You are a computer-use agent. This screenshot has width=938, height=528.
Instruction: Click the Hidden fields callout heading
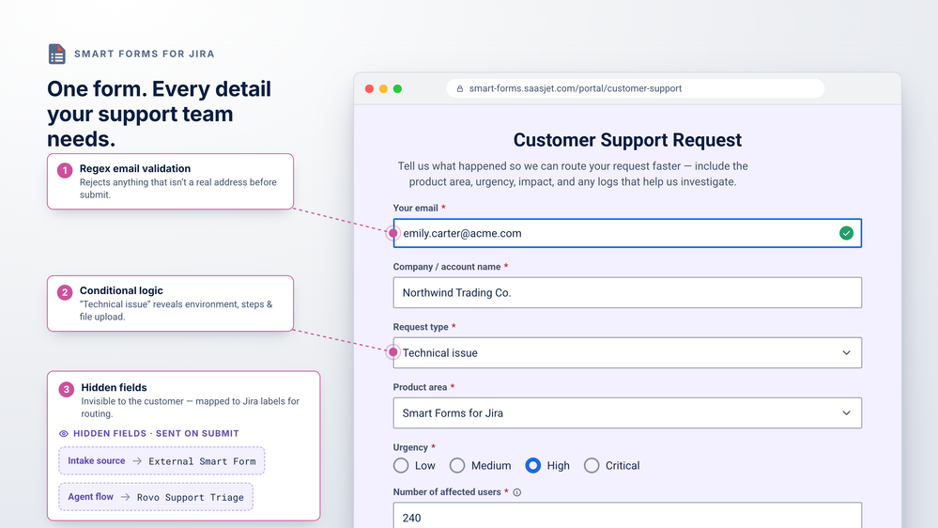point(114,388)
